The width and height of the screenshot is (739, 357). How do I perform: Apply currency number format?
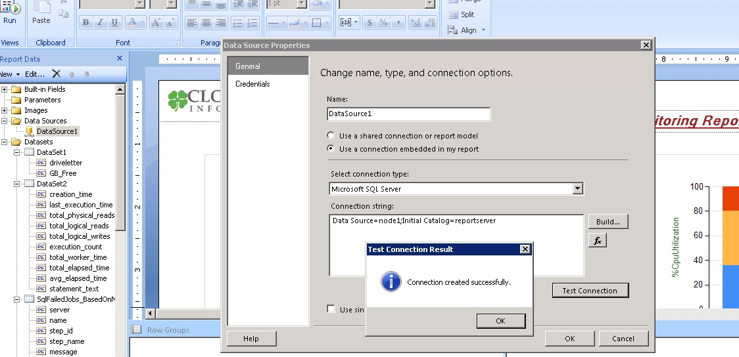(x=369, y=22)
